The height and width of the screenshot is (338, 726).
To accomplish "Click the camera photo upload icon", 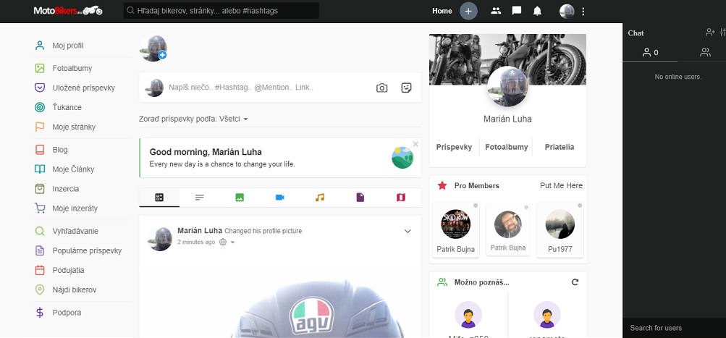I will [381, 88].
